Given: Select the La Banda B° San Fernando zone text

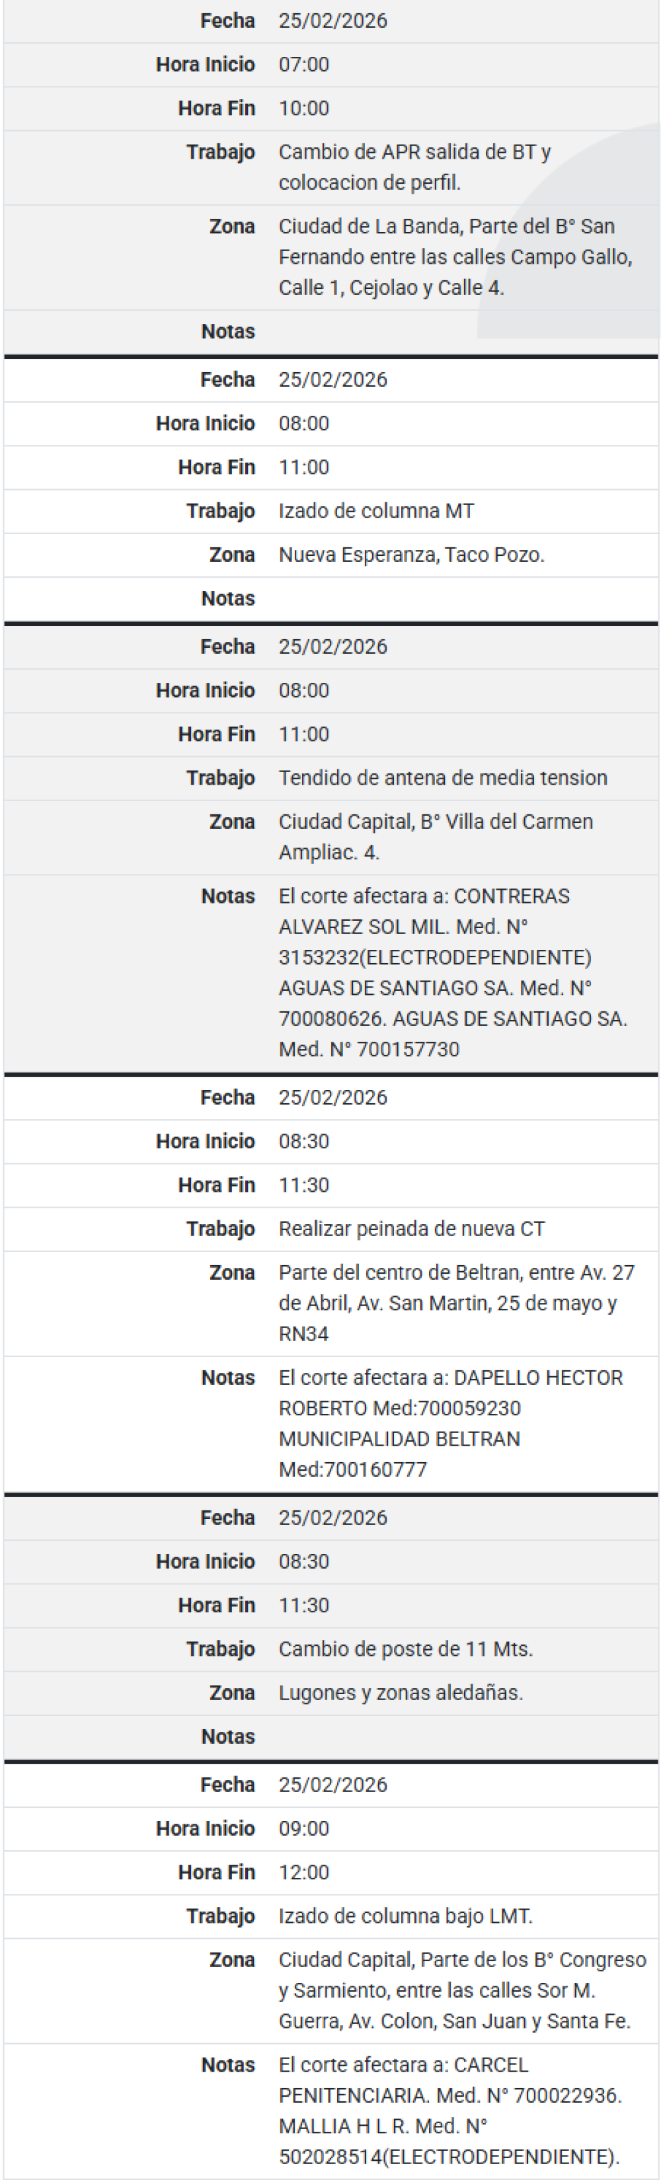Looking at the screenshot, I should [x=455, y=256].
